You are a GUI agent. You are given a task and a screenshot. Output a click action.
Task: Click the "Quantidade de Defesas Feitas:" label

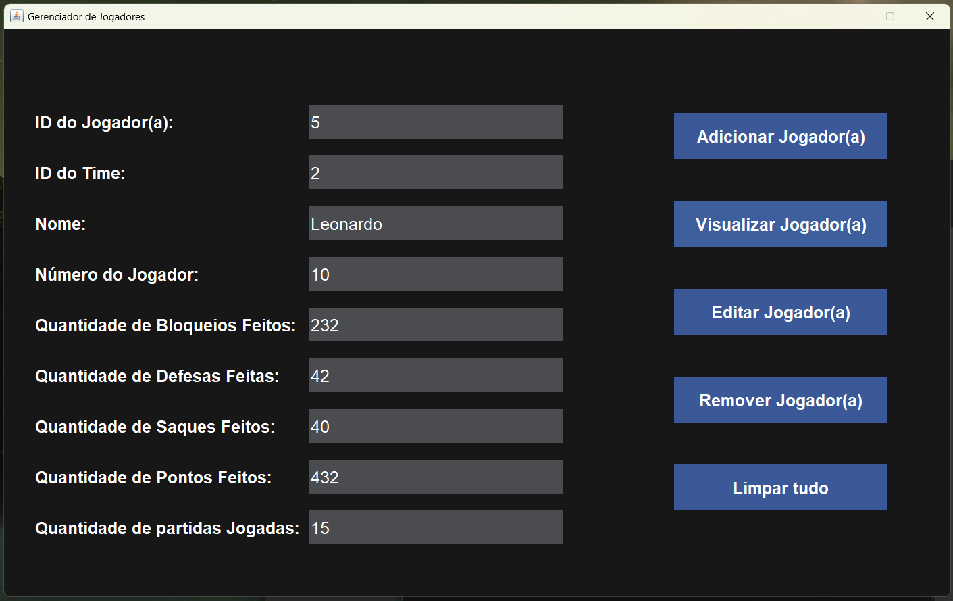click(157, 377)
